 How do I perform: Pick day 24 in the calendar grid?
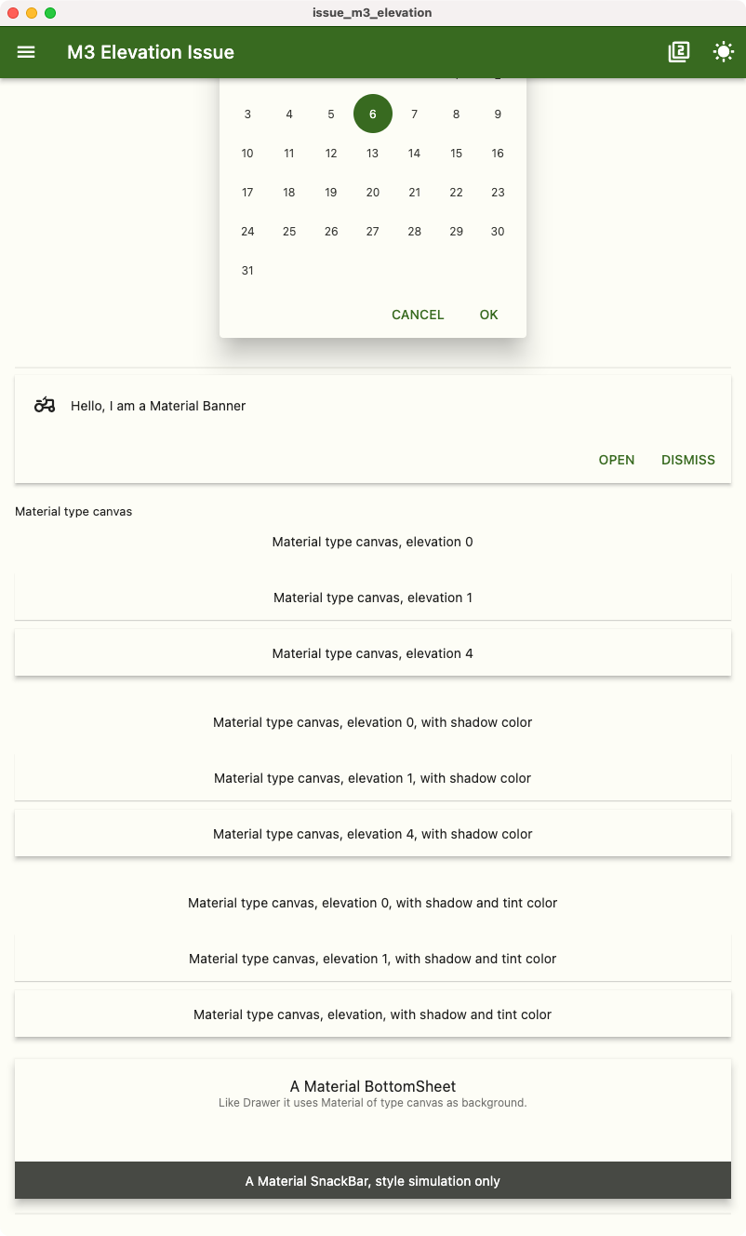(x=246, y=231)
